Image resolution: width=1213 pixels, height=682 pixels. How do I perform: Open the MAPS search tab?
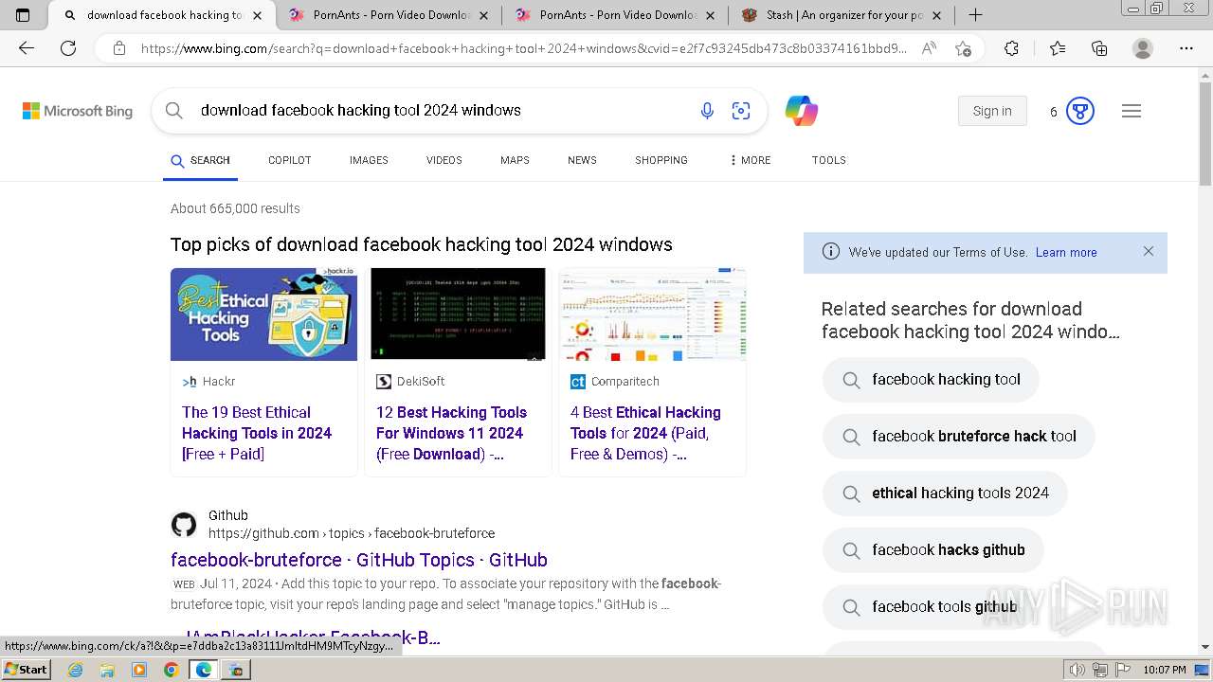515,160
